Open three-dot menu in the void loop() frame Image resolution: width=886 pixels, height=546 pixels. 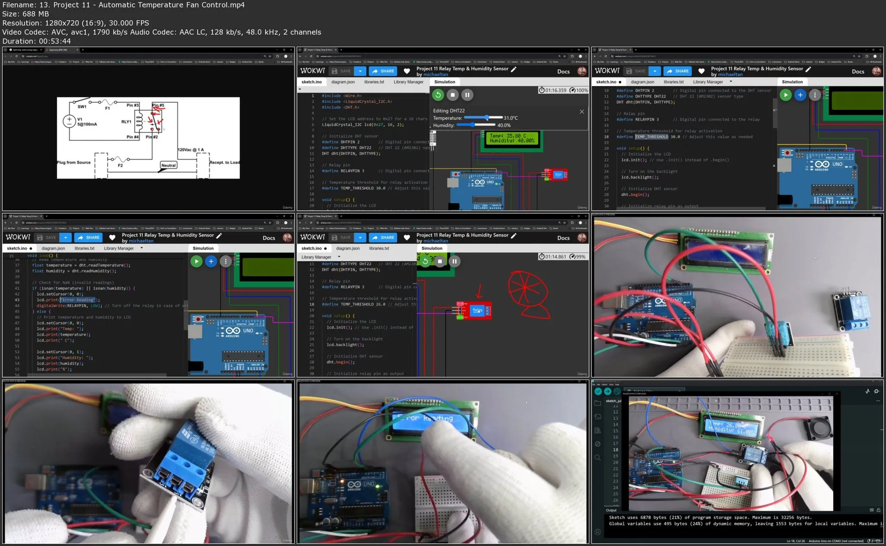click(225, 261)
